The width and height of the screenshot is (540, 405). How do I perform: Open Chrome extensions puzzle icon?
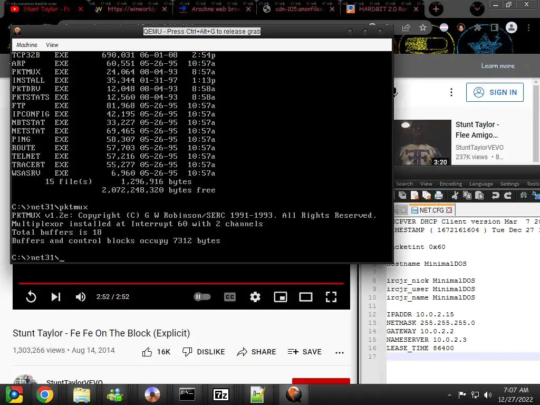pyautogui.click(x=477, y=27)
